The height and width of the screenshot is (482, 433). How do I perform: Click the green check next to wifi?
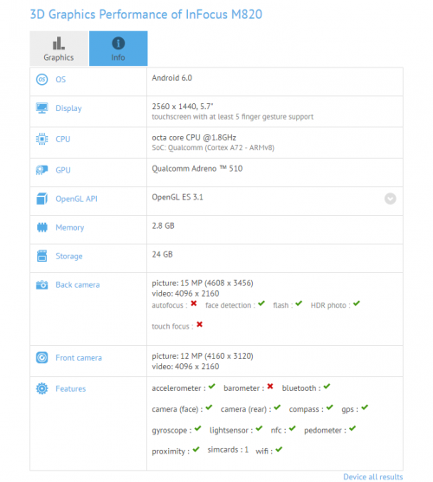point(279,450)
